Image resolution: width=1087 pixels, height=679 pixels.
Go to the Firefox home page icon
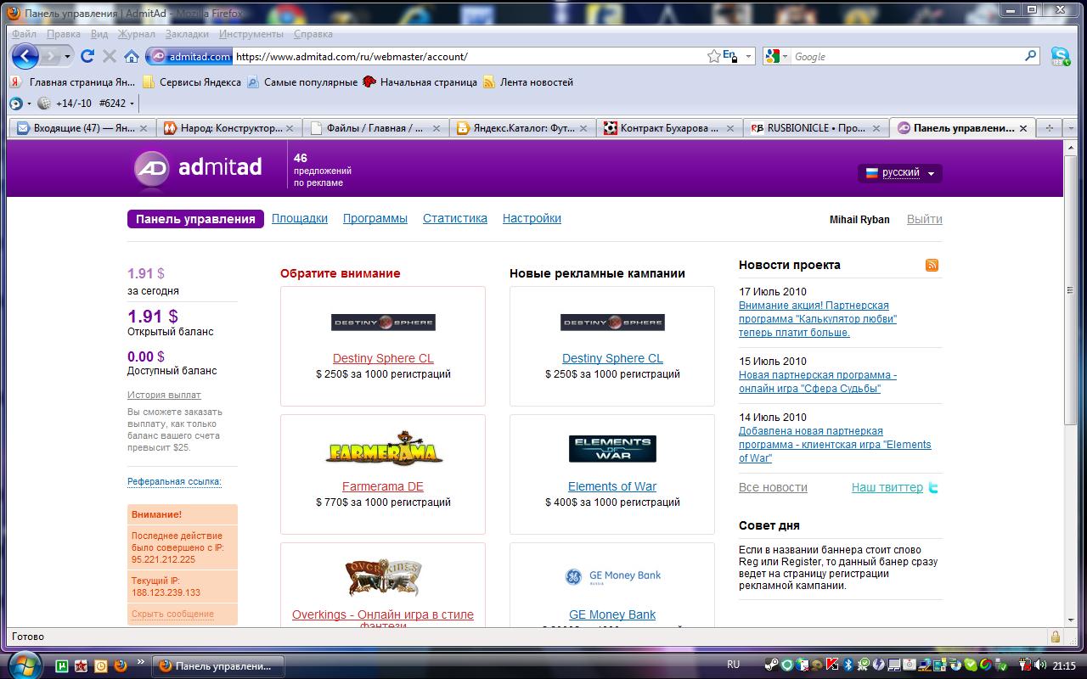132,57
